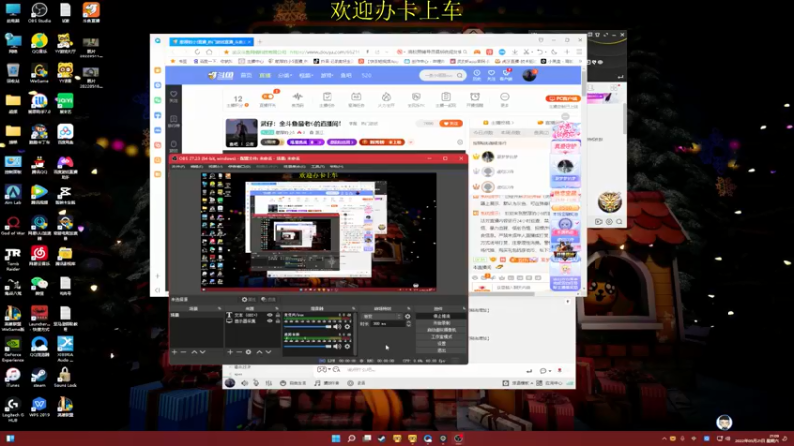The image size is (794, 446).
Task: Open second audio mixer track settings gear
Action: tap(347, 346)
